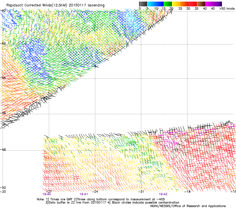
Task: Click the plot title 'Rapidscat Corrected Winds(12.5KM)'
Action: point(37,5)
